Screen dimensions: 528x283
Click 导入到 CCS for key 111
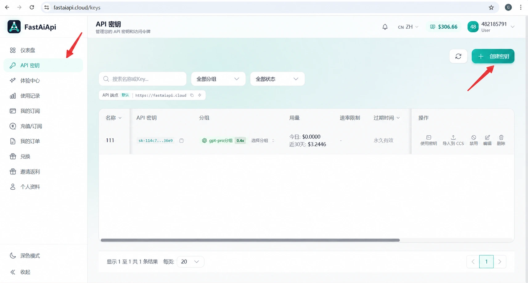click(453, 140)
